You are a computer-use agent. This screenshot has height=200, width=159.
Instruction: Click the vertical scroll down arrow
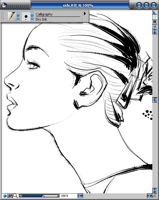click(x=155, y=190)
